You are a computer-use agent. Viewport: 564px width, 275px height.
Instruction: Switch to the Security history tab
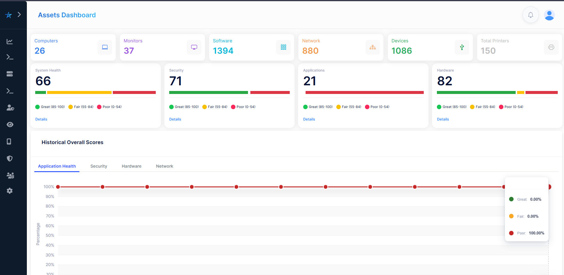98,166
